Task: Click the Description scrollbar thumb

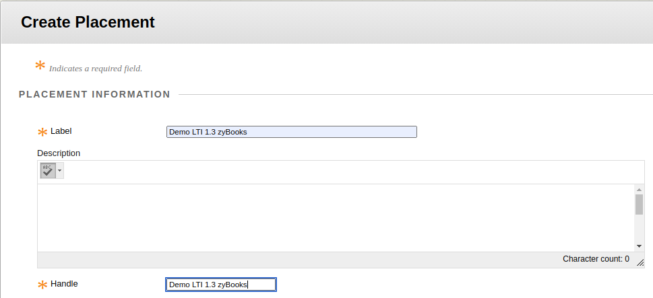Action: 640,204
